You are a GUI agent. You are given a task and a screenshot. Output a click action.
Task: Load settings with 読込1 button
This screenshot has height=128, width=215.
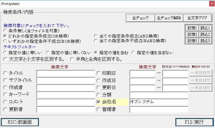click(205, 28)
